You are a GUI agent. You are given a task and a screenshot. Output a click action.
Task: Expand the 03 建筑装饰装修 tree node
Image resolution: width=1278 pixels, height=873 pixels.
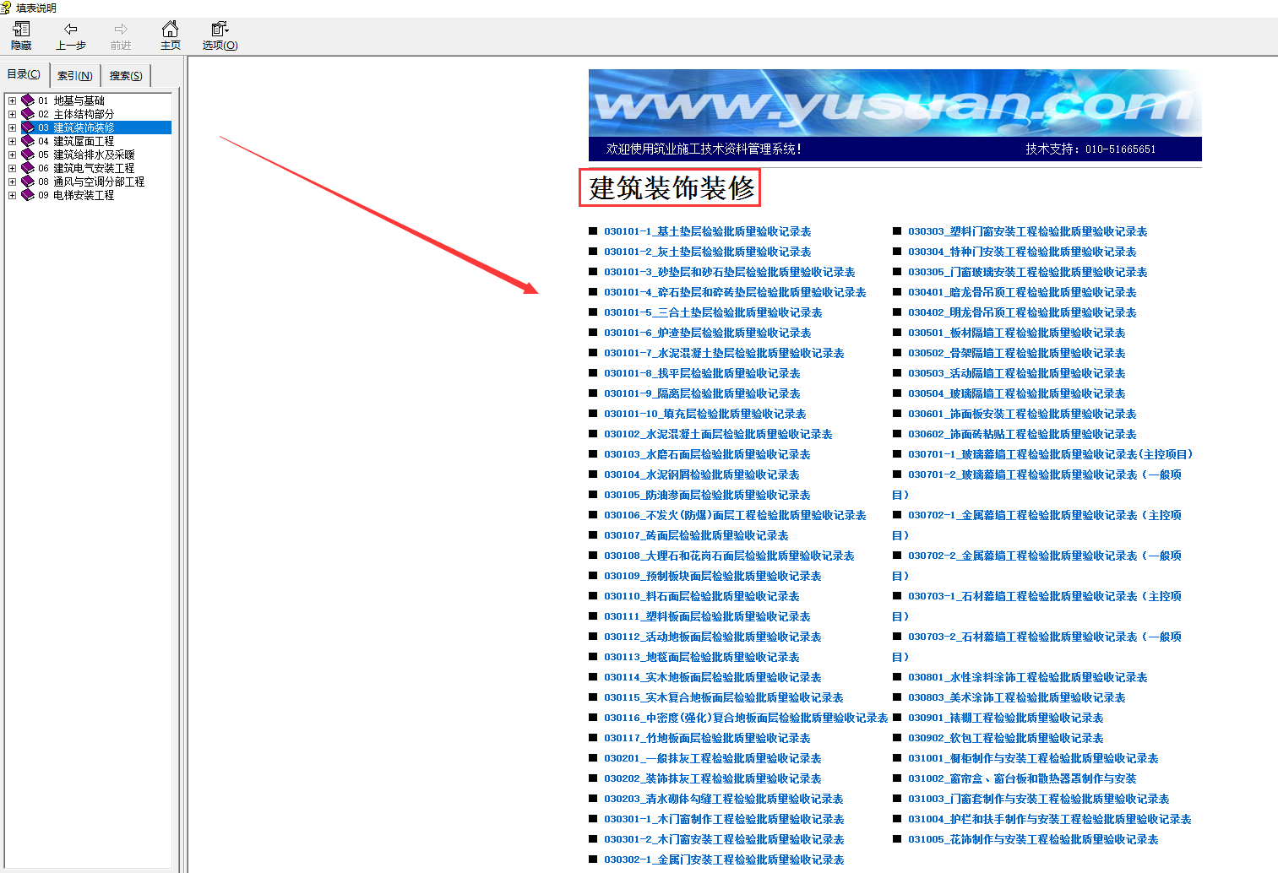tap(12, 127)
